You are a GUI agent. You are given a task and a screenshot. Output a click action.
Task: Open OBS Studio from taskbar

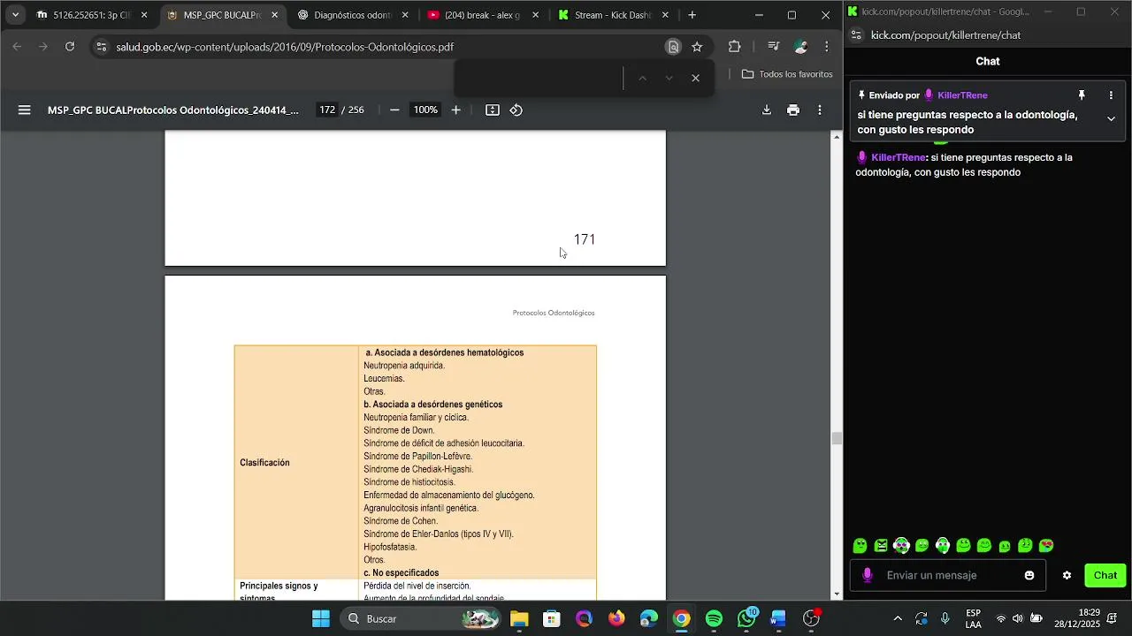coord(811,618)
